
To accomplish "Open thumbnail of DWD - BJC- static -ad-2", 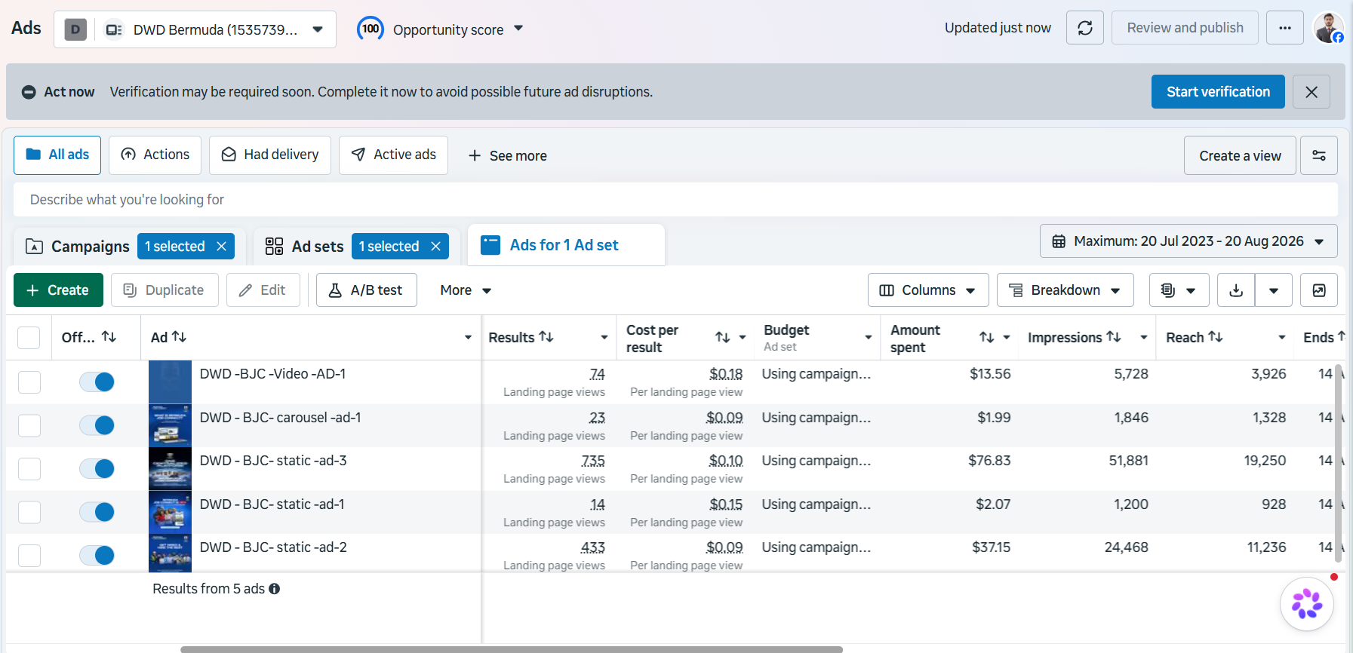I will coord(170,554).
